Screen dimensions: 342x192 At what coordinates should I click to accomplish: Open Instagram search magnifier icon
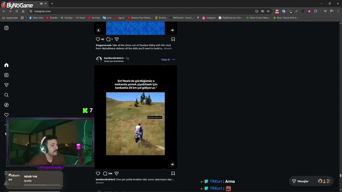coord(6,95)
